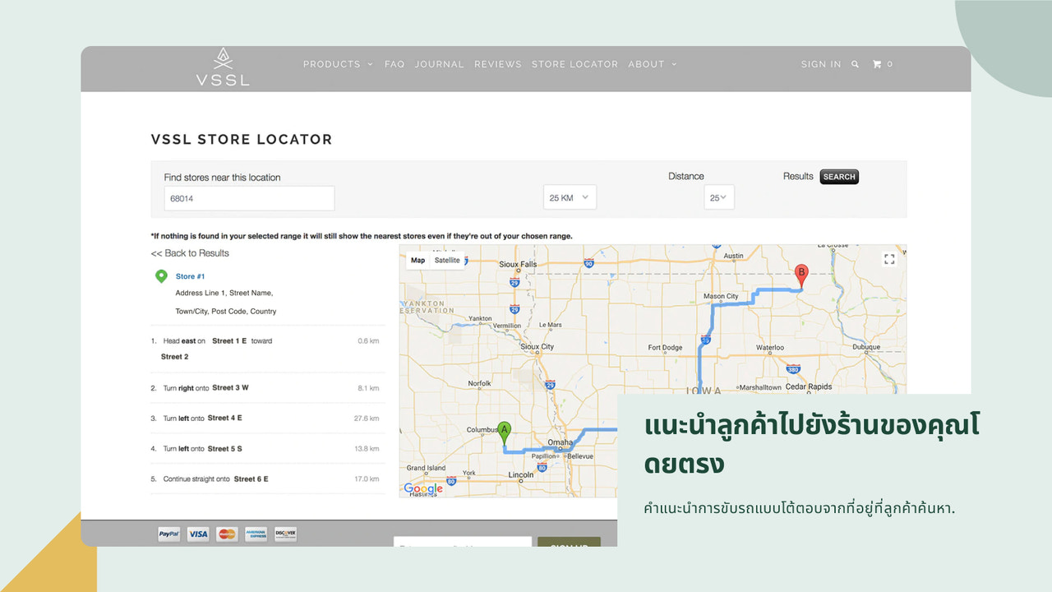Click the Cedar Rapids label on map
Image resolution: width=1052 pixels, height=592 pixels.
[809, 386]
